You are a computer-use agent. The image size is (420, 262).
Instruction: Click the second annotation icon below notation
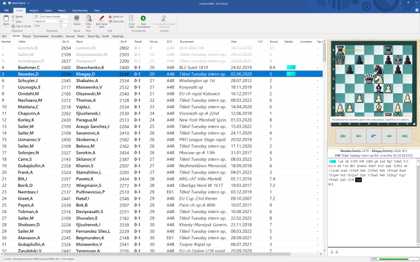[337, 252]
